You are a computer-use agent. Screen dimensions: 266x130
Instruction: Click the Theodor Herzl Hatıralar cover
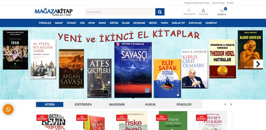223,59
